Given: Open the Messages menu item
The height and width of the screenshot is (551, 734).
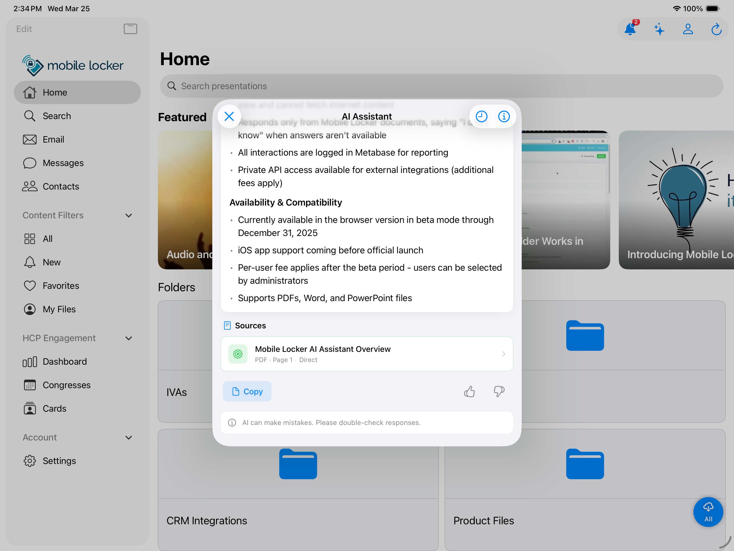Looking at the screenshot, I should click(x=63, y=163).
